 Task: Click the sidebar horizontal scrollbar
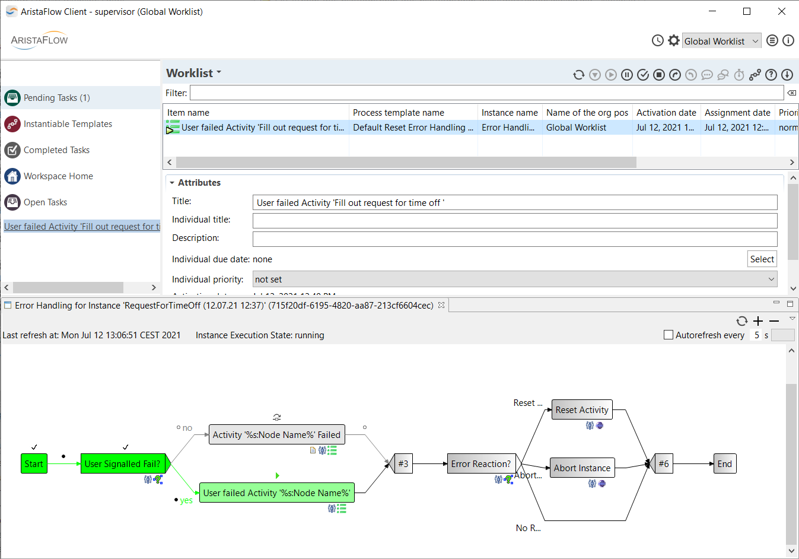click(68, 287)
